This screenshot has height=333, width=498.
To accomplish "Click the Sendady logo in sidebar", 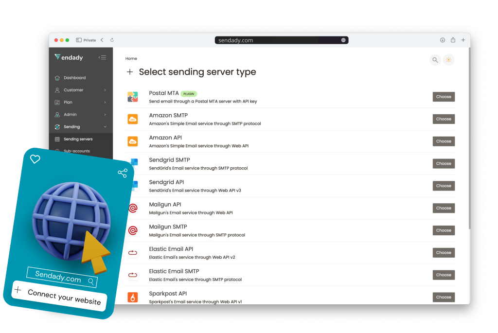I will pos(69,57).
